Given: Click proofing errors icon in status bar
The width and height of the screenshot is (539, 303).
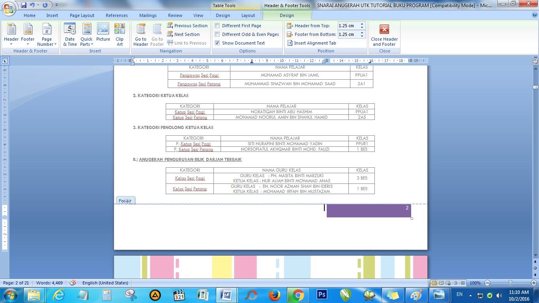Looking at the screenshot, I should pos(73,283).
